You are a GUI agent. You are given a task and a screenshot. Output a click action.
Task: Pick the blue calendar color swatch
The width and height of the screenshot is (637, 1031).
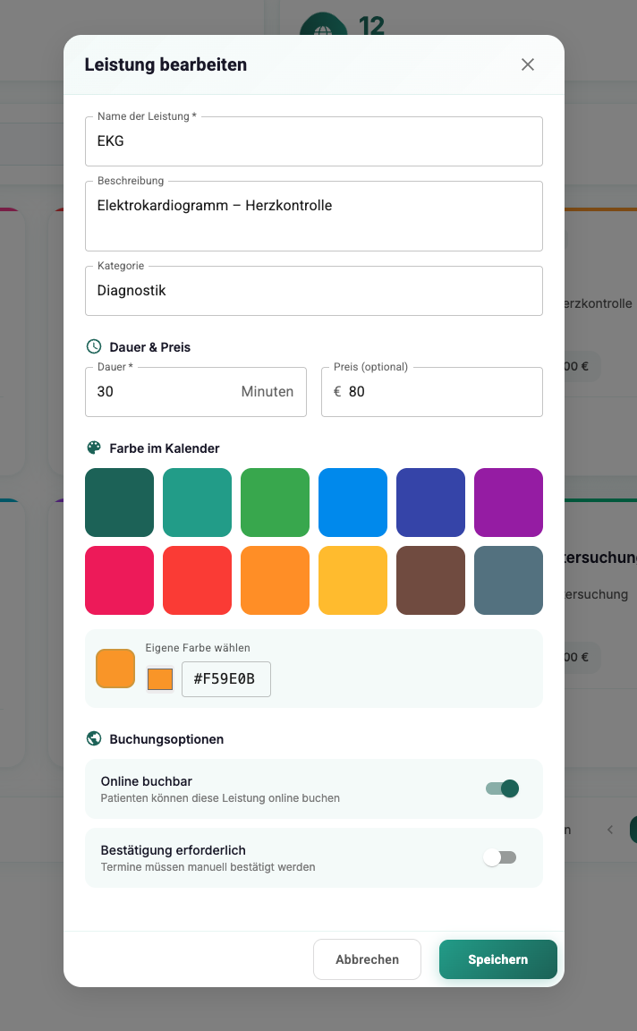click(x=352, y=502)
